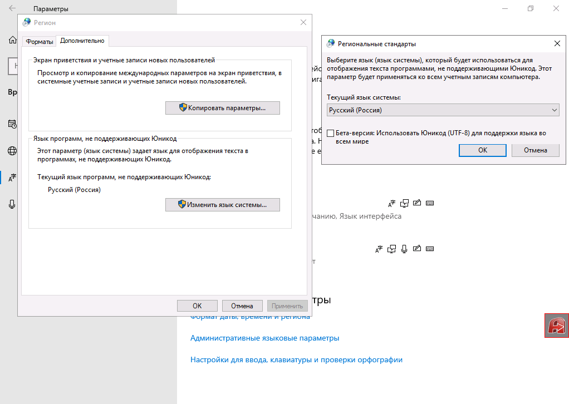The image size is (569, 404).
Task: Click the Home icon in Settings sidebar
Action: (x=12, y=40)
